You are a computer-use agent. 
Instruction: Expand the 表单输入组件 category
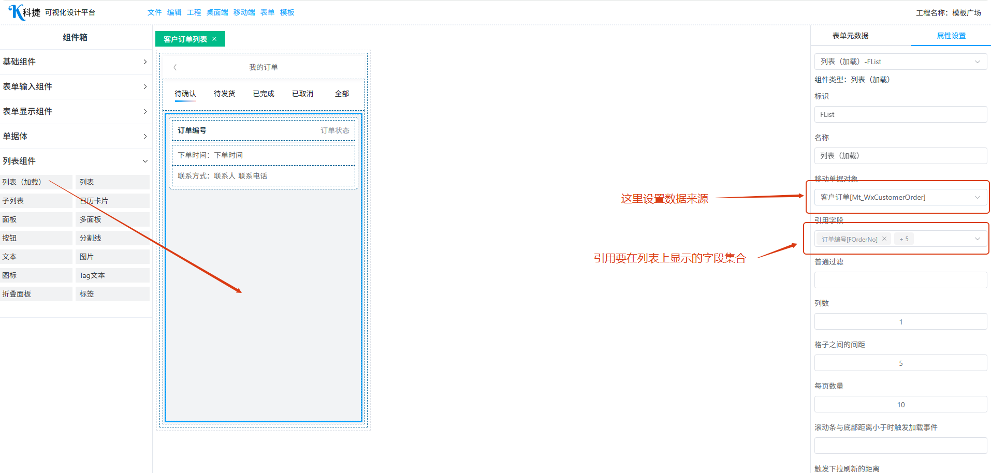[x=145, y=87]
